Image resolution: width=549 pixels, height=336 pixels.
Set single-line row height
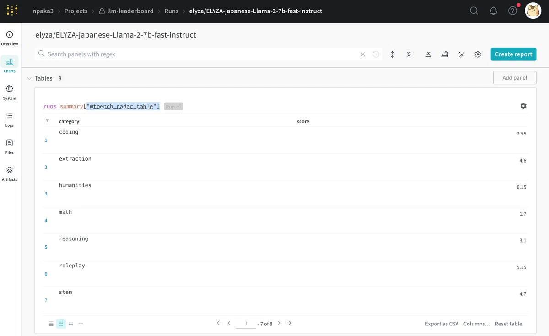(81, 324)
